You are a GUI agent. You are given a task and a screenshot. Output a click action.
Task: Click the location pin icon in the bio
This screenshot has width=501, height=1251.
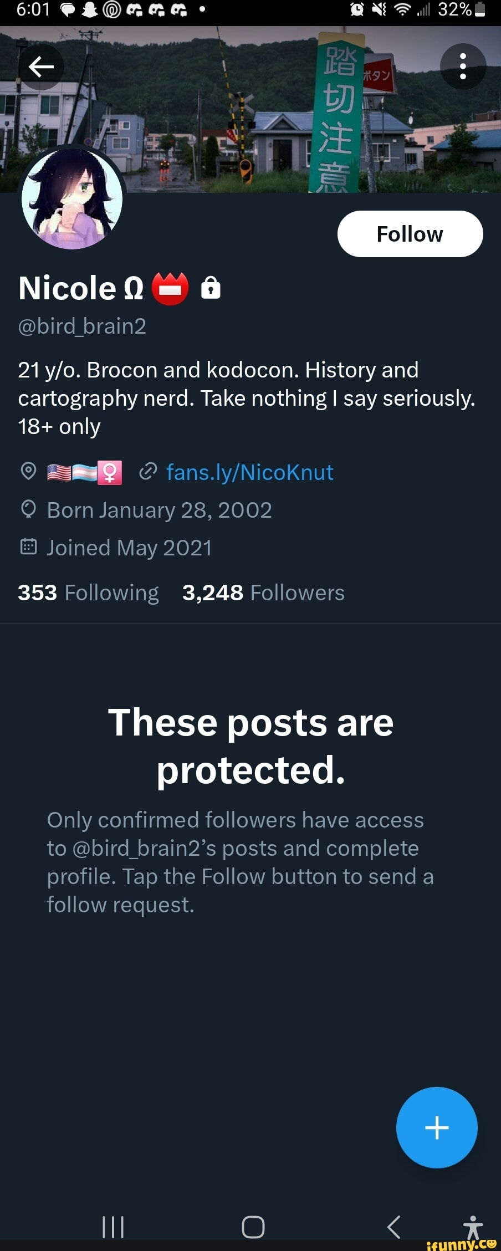point(28,472)
